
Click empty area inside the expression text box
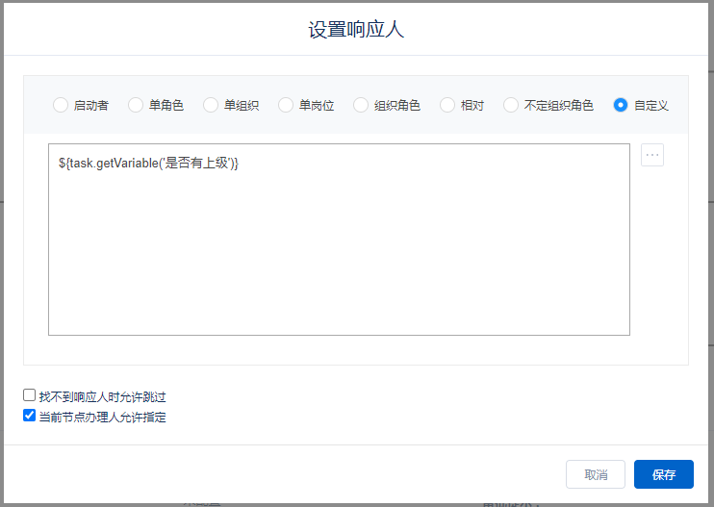[x=337, y=260]
